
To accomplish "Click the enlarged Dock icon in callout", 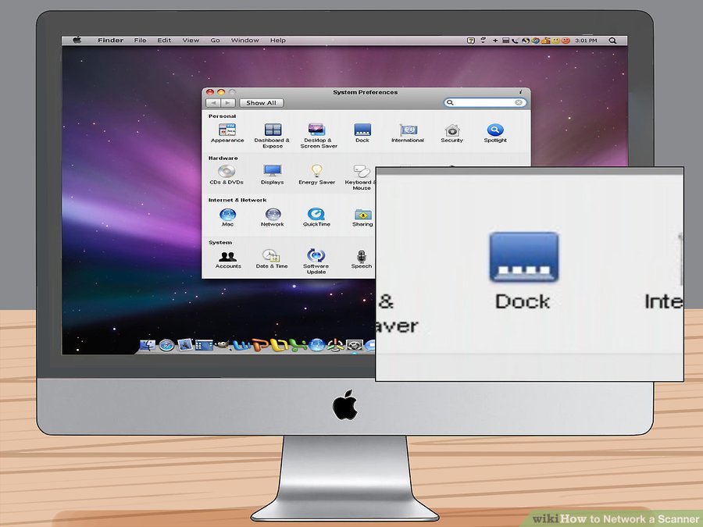I will point(523,257).
